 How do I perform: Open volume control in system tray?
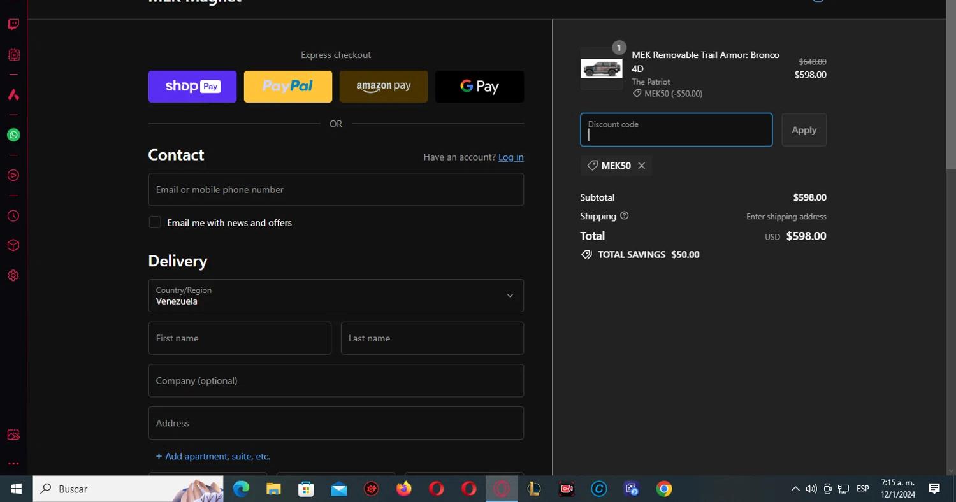[x=811, y=489]
